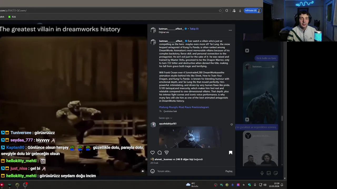The width and height of the screenshot is (337, 189).
Task: Bookmark the page with the star icon
Action: pos(220,10)
